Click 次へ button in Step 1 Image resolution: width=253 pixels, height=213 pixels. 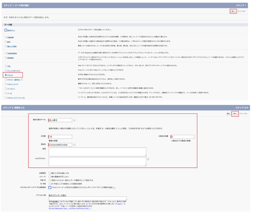click(x=233, y=11)
